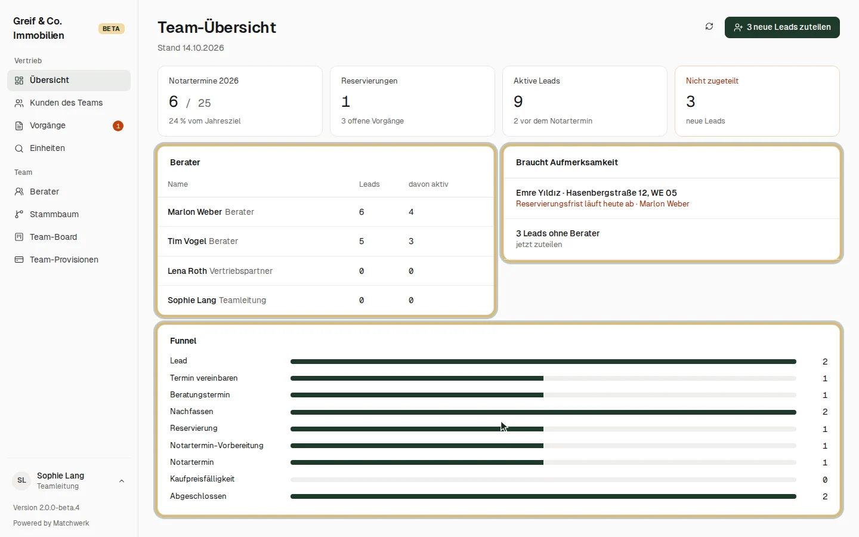Open the Notartermine 2026 card
The image size is (859, 537).
click(x=240, y=101)
